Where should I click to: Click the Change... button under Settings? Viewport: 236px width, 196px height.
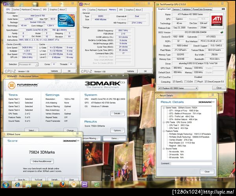(x=70, y=130)
